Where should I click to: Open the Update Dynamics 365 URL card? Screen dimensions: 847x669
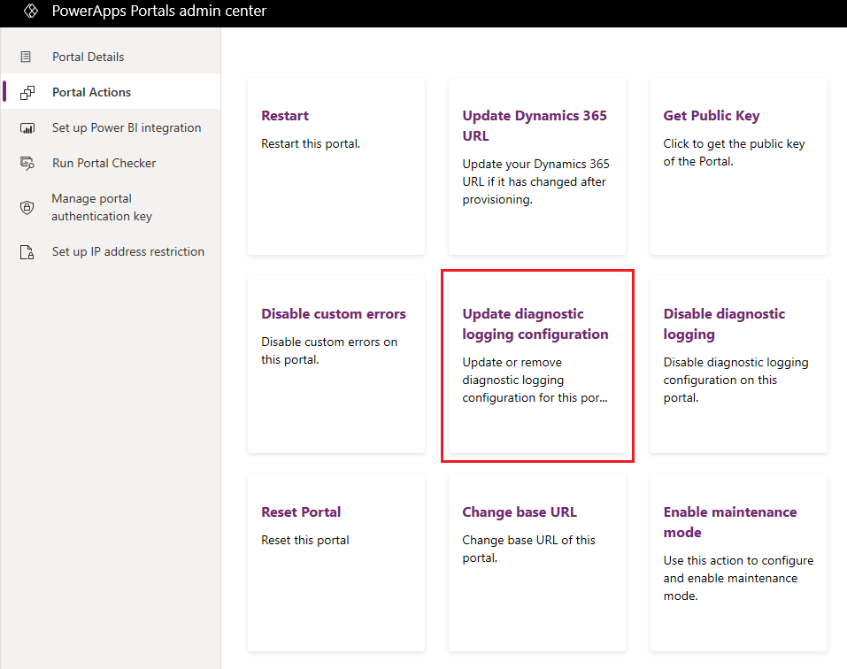tap(537, 166)
